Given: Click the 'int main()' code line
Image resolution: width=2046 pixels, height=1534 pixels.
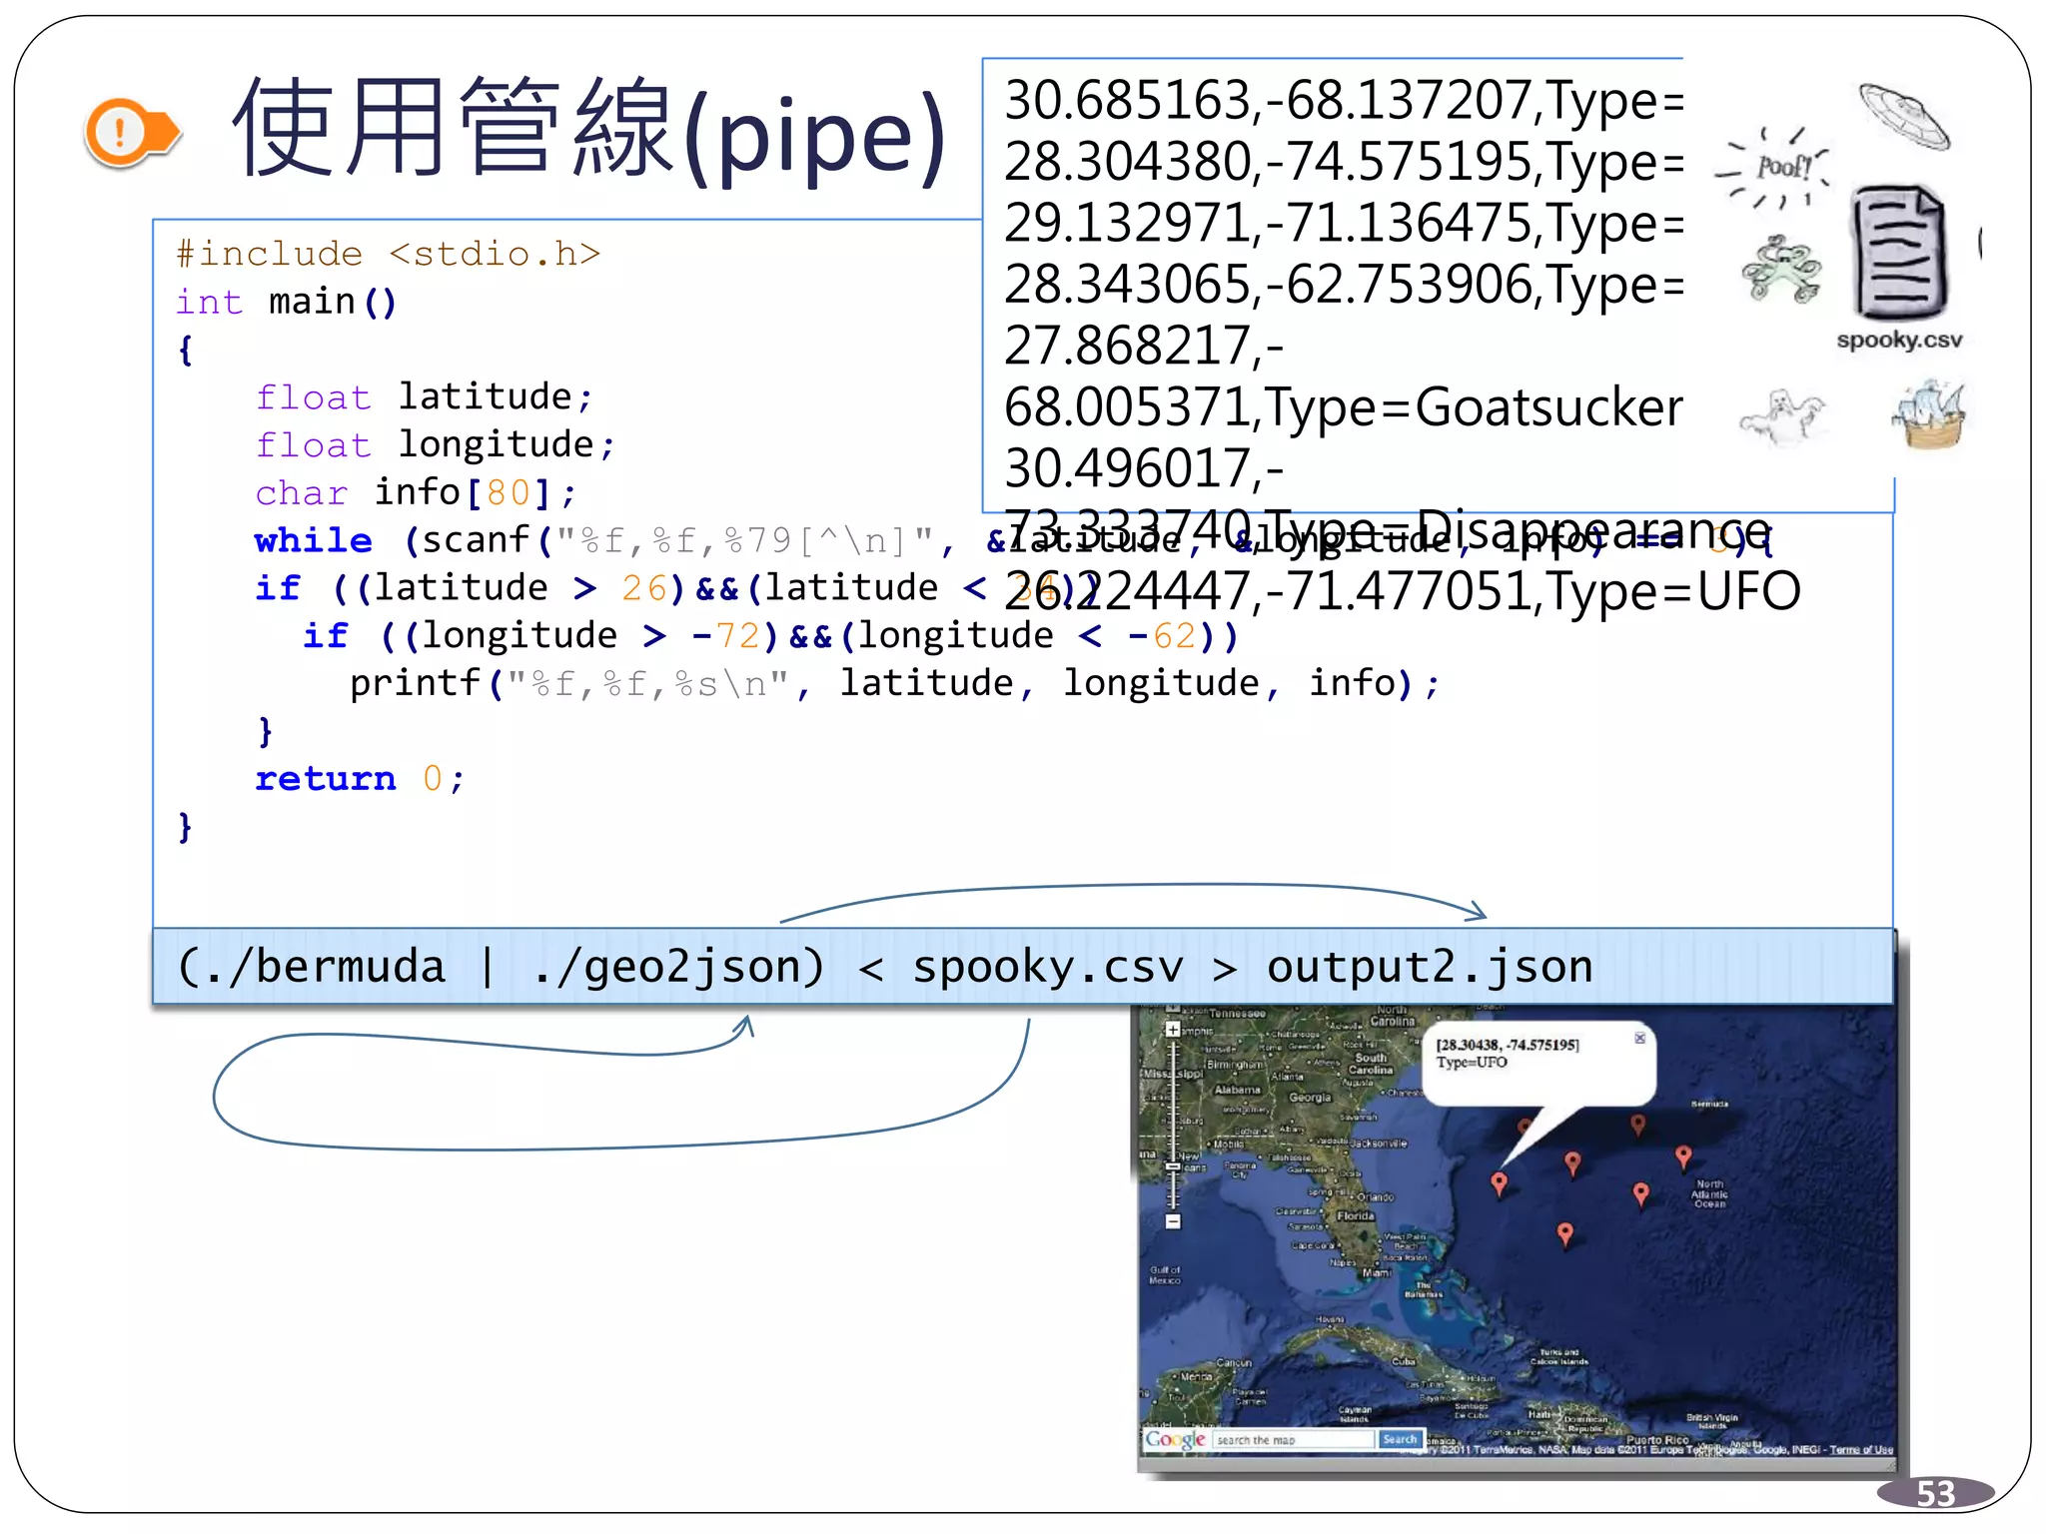Looking at the screenshot, I should click(287, 302).
